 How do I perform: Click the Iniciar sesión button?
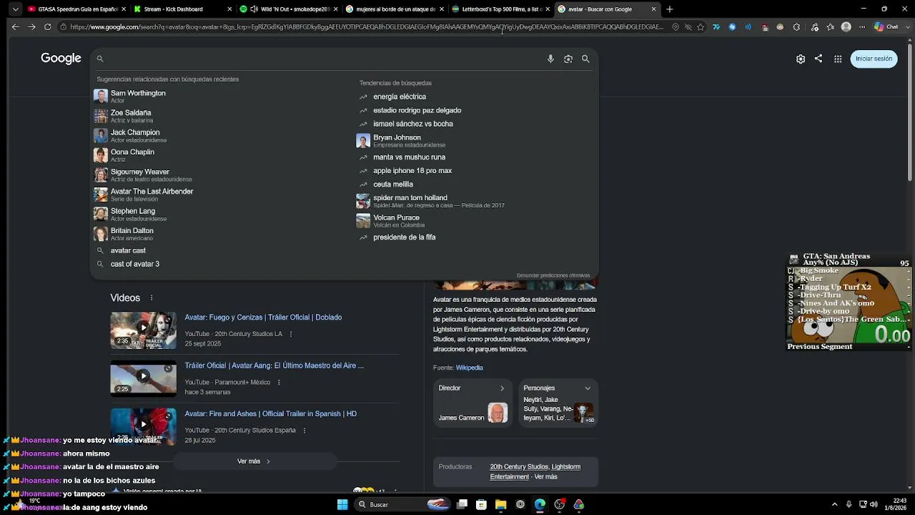(x=874, y=59)
